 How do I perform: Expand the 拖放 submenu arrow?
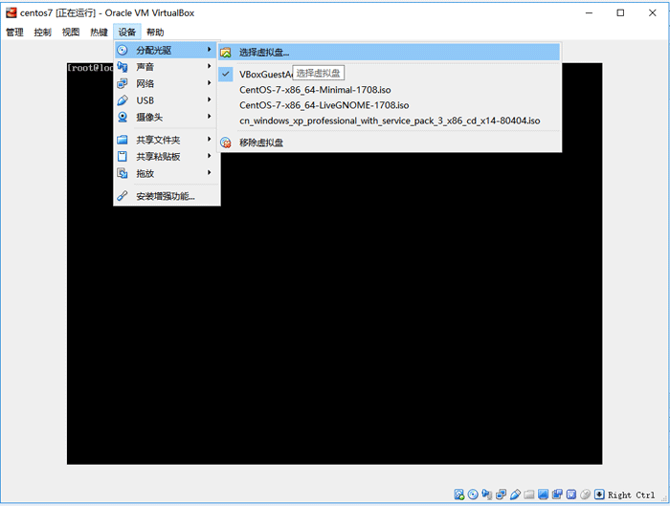[209, 172]
